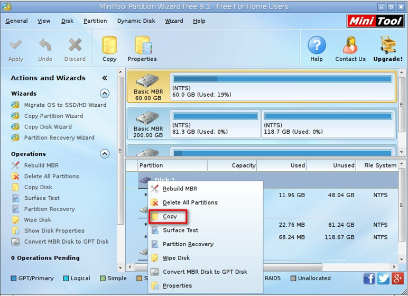This screenshot has height=296, width=408.
Task: Choose Wipe Disk in context menu
Action: tap(206, 258)
